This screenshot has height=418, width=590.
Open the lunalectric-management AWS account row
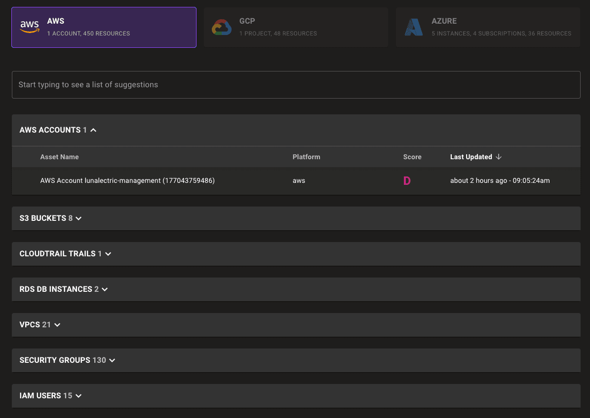click(x=127, y=181)
